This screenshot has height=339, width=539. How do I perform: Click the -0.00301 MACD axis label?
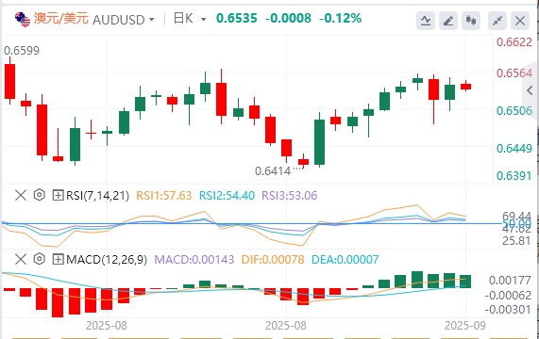click(508, 310)
